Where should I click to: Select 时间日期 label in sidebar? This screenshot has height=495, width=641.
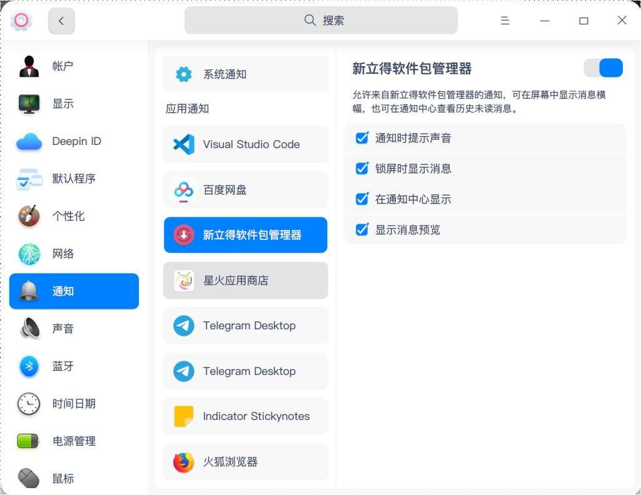click(74, 404)
